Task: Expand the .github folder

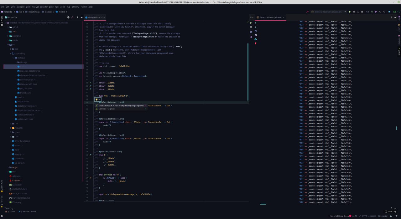Action: [x=8, y=27]
